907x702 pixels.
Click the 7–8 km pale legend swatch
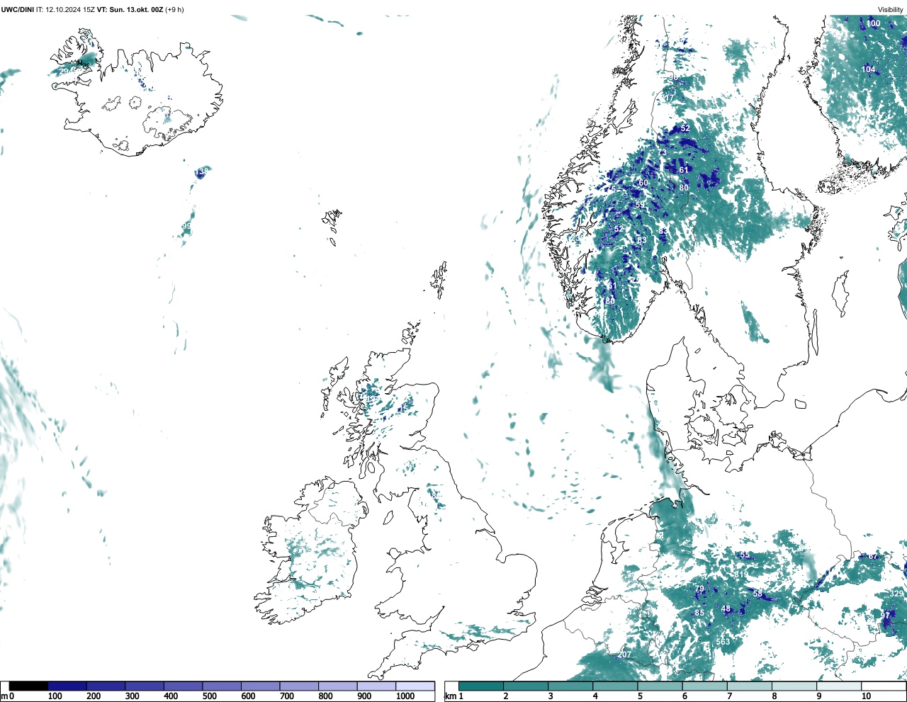[x=749, y=686]
